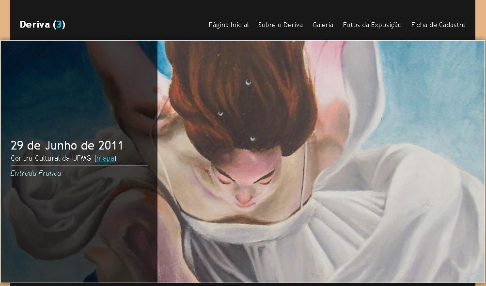Click the Entrada Franca italic text
Viewport: 486px width, 286px height.
coord(36,173)
